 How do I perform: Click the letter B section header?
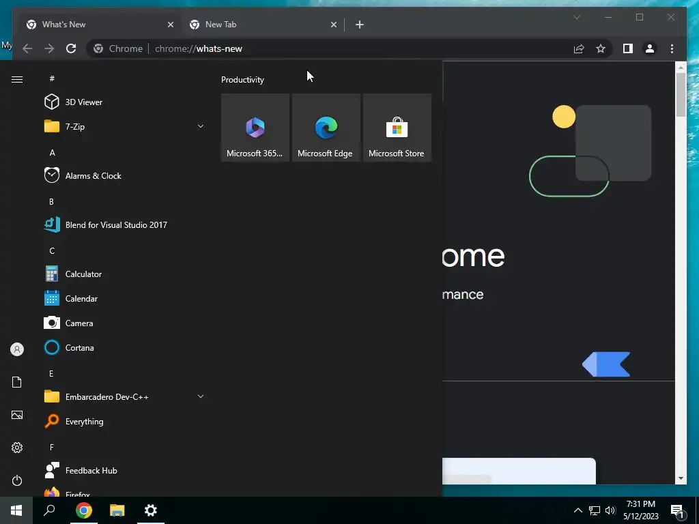(x=51, y=202)
